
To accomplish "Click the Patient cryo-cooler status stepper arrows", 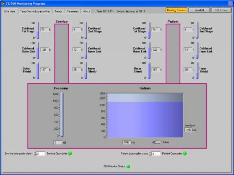I will 150,154.
